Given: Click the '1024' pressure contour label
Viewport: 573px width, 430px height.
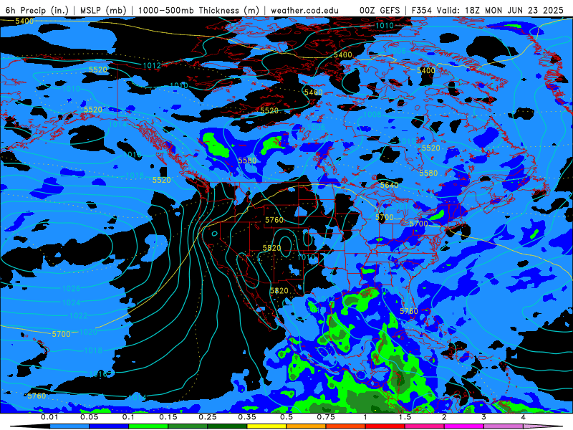Looking at the screenshot, I should tap(71, 302).
